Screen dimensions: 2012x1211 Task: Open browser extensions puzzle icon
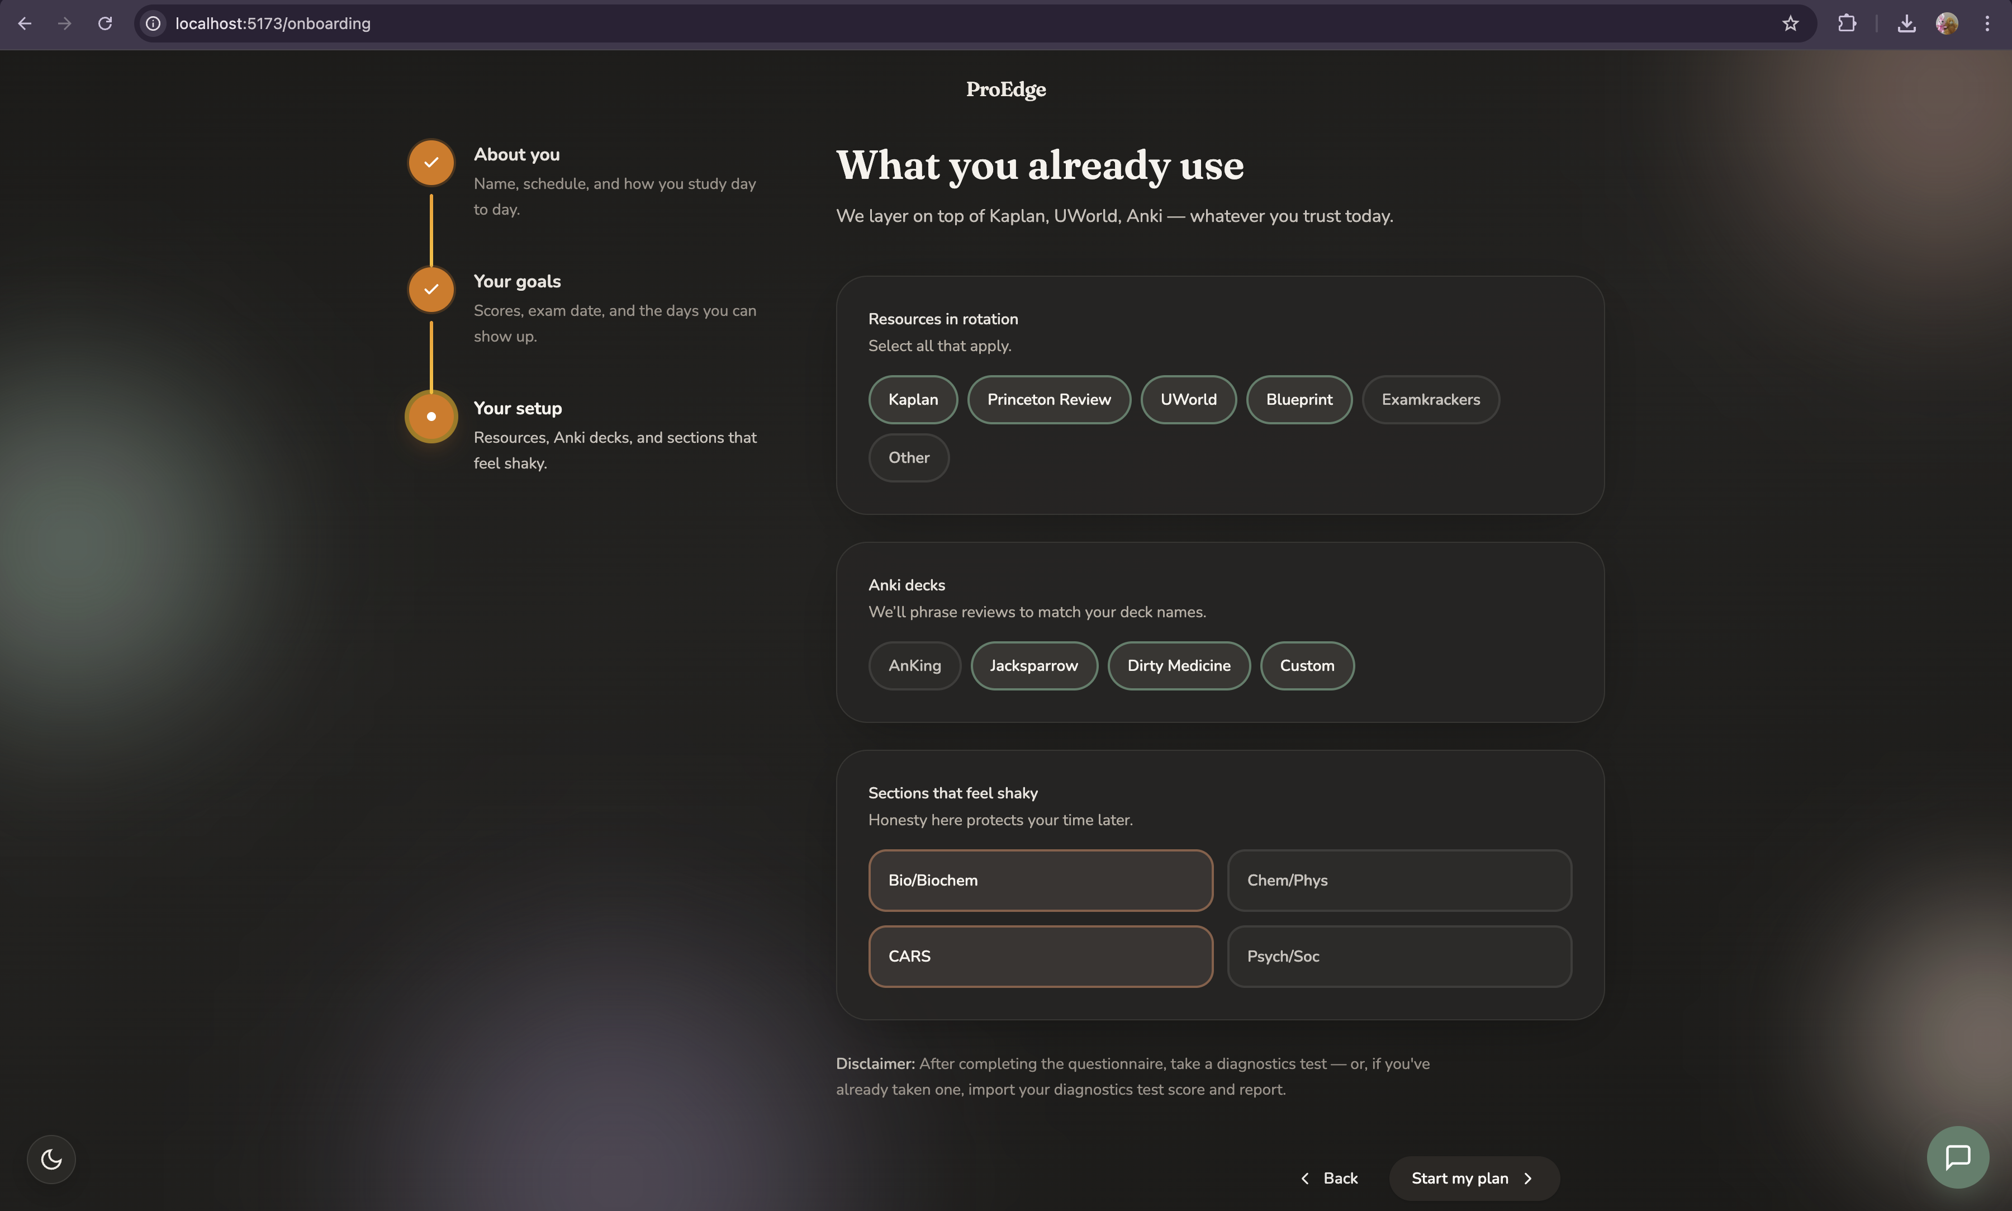pyautogui.click(x=1847, y=23)
